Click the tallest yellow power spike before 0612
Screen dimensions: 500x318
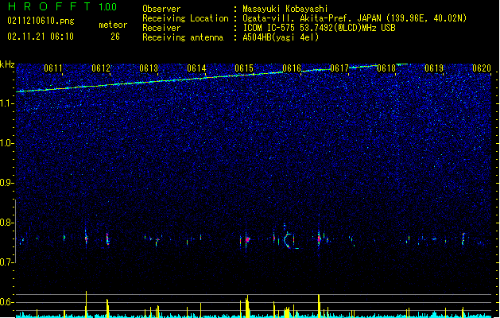(x=86, y=304)
